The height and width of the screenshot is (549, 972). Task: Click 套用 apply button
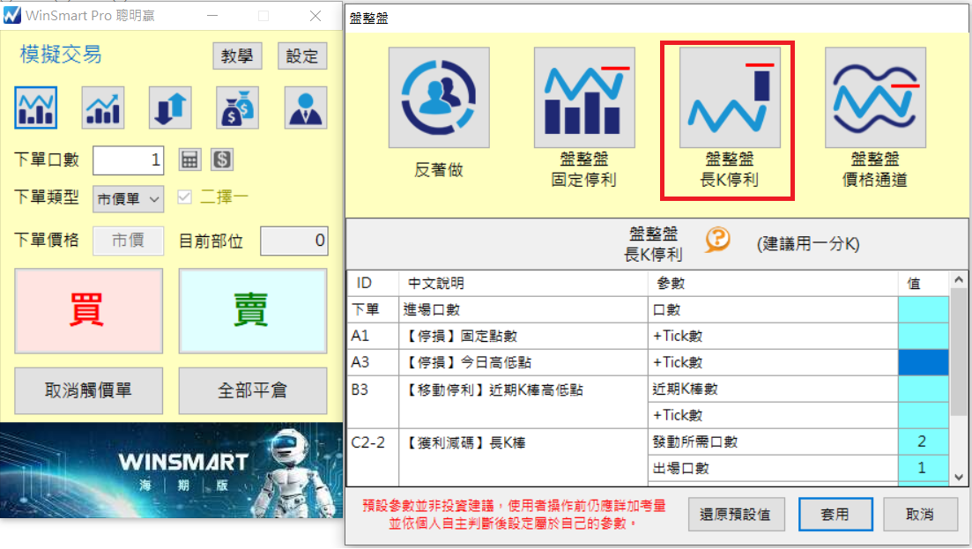click(x=835, y=515)
